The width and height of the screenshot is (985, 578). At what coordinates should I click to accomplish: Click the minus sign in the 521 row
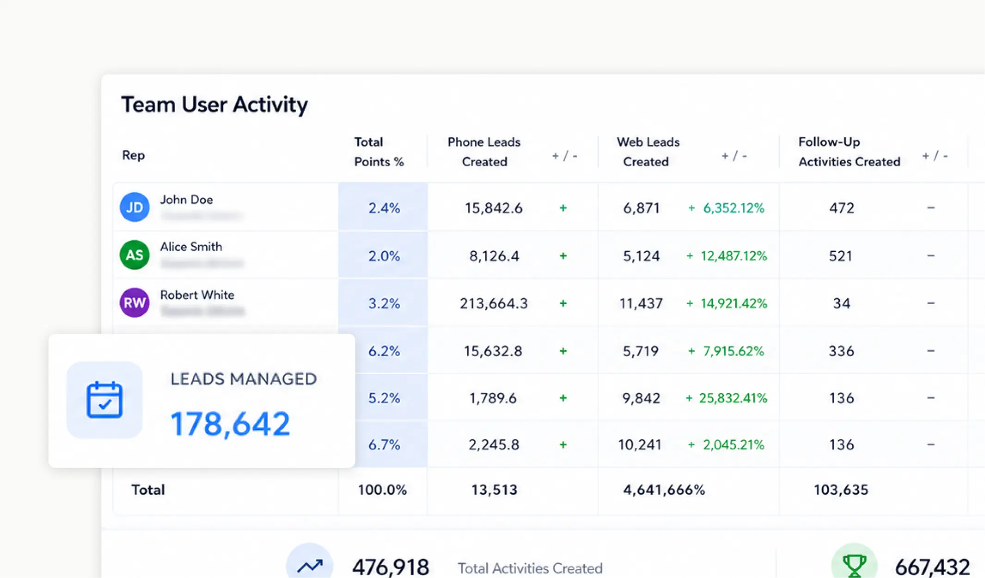coord(931,256)
